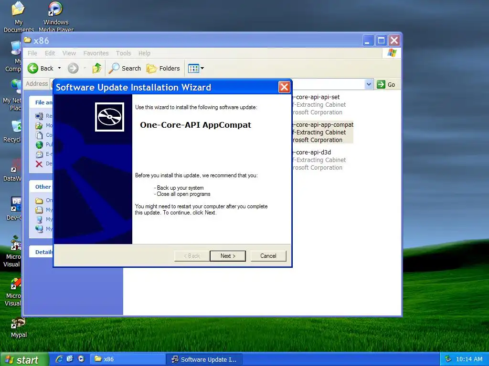Viewport: 489px width, 366px height.
Task: Open the Start menu
Action: (x=24, y=359)
